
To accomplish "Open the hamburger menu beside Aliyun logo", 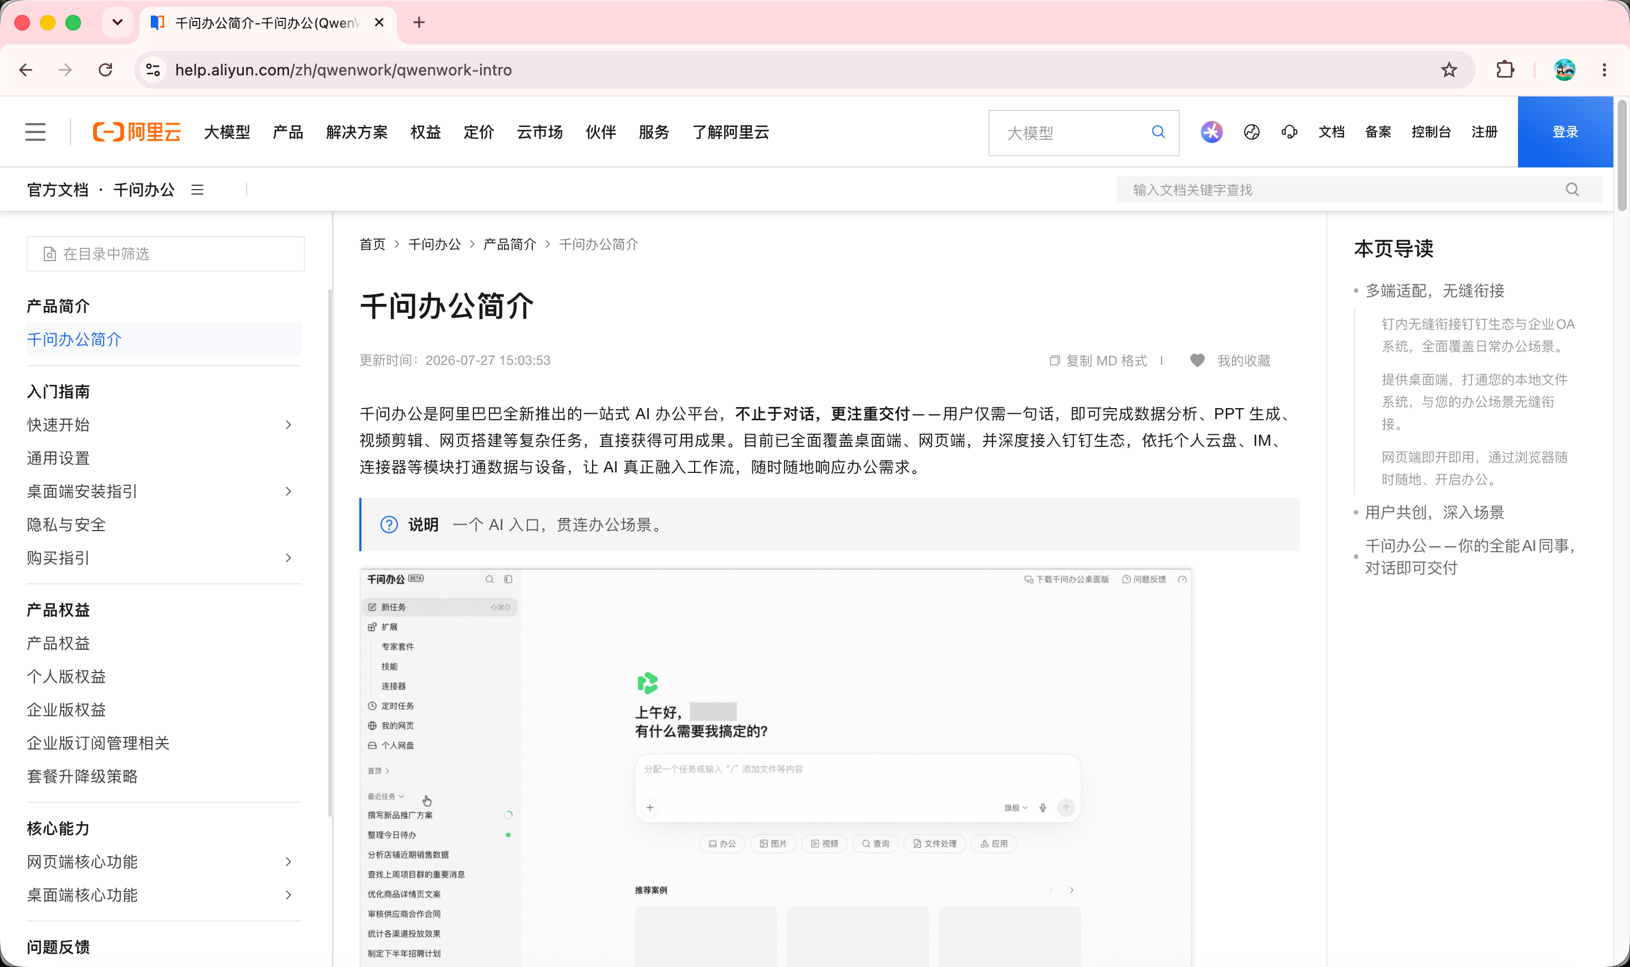I will click(35, 133).
